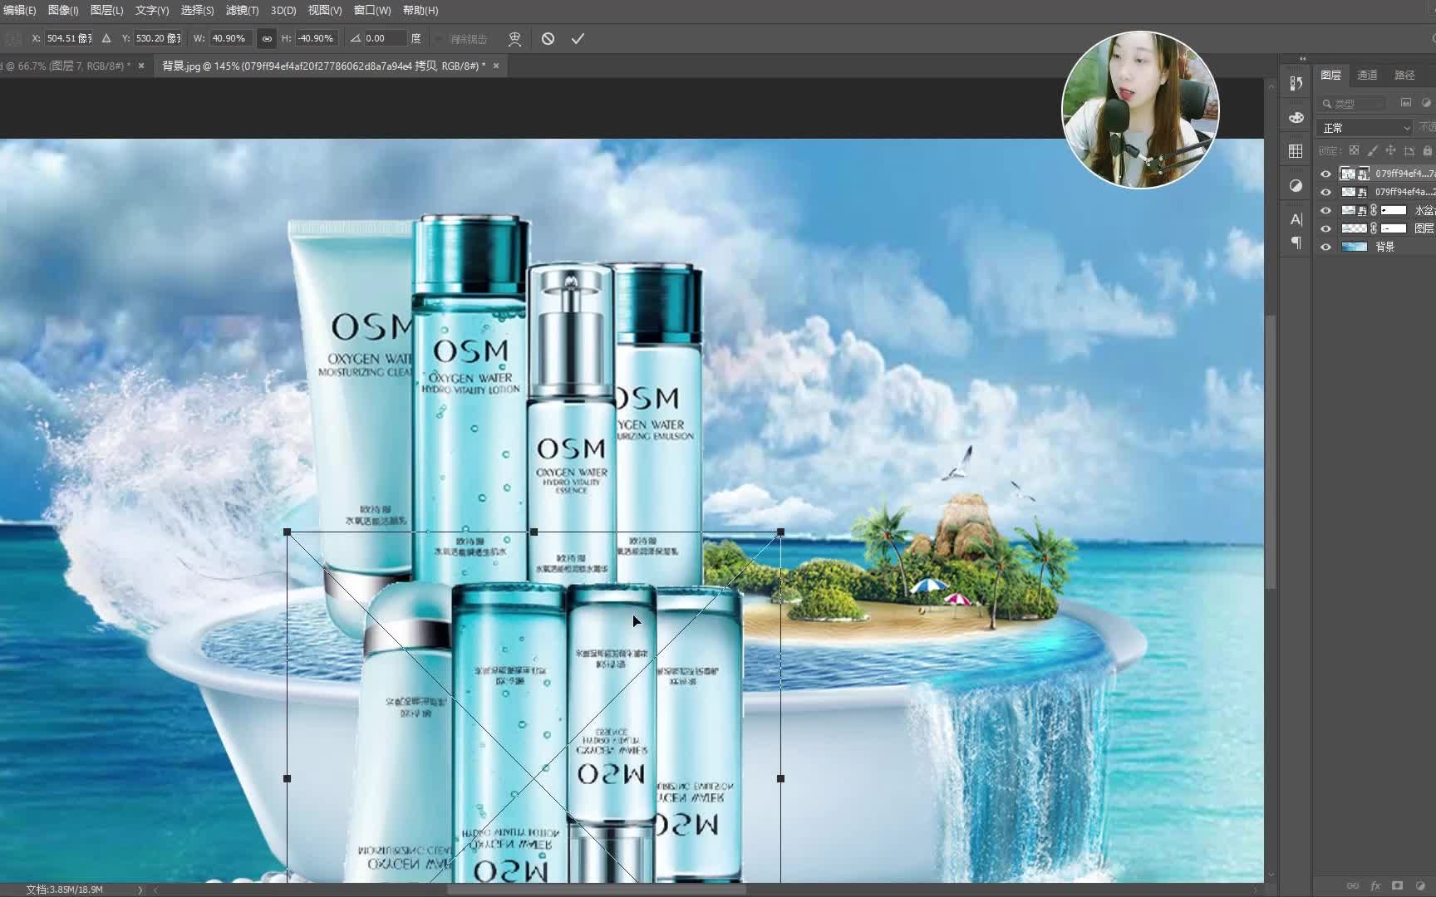Open the 编辑(E) menu

20,10
